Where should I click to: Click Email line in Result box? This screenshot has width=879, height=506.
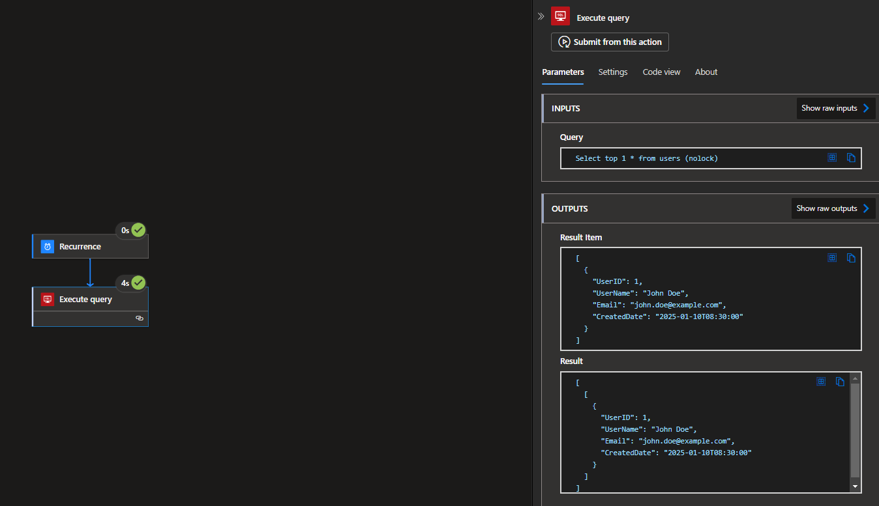(x=668, y=441)
